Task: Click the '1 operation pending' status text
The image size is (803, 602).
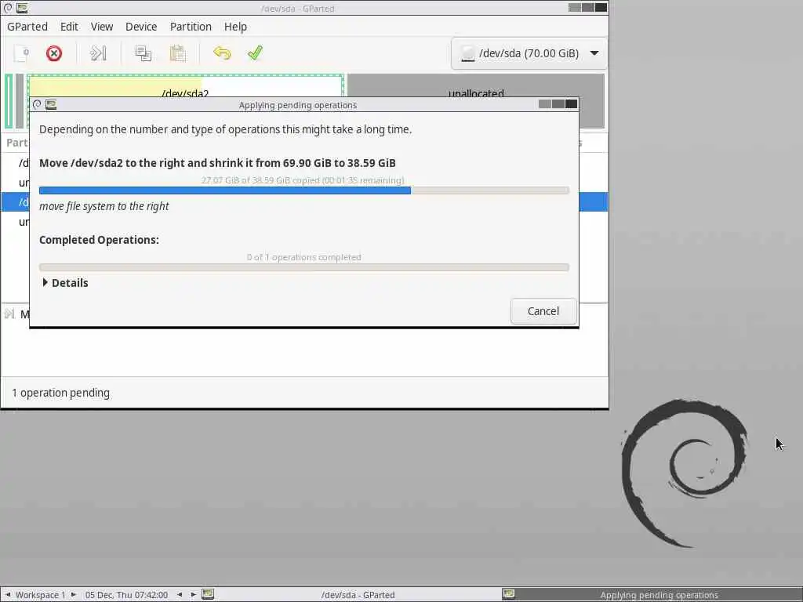Action: click(61, 393)
